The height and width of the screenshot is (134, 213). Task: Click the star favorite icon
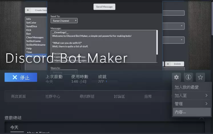pyautogui.click(x=200, y=77)
